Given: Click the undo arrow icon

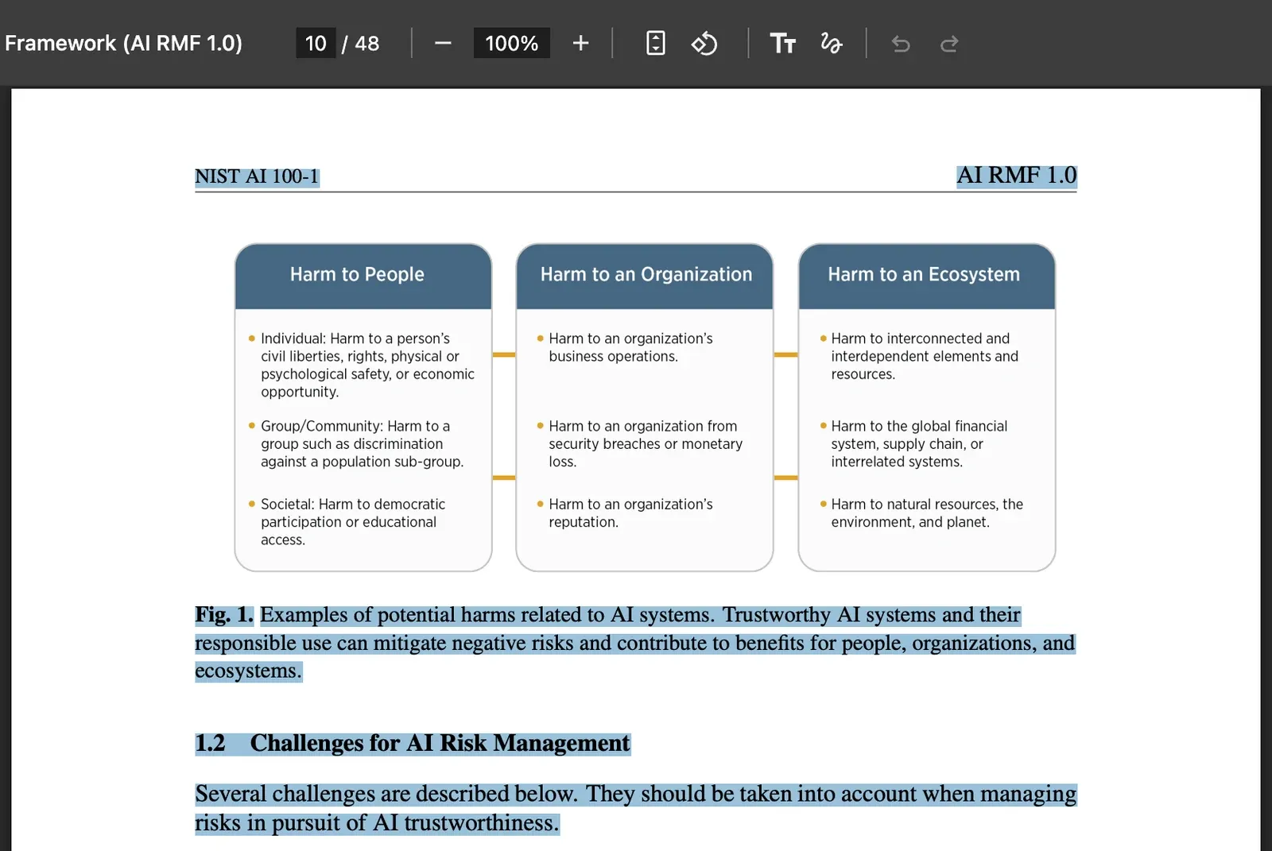Looking at the screenshot, I should tap(901, 44).
